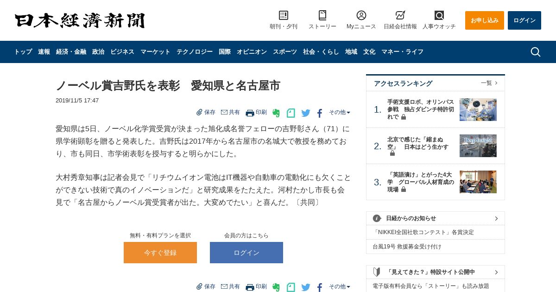Select ビジネス in the navigation bar
Image resolution: width=556 pixels, height=292 pixels.
pos(122,52)
